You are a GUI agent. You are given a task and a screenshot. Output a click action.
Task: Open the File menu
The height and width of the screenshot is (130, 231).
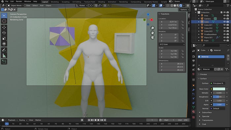point(7,1)
